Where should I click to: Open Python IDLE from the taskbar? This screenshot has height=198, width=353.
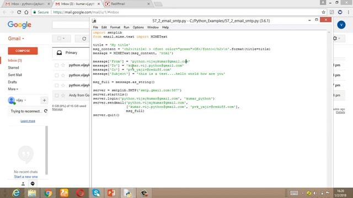(127, 193)
